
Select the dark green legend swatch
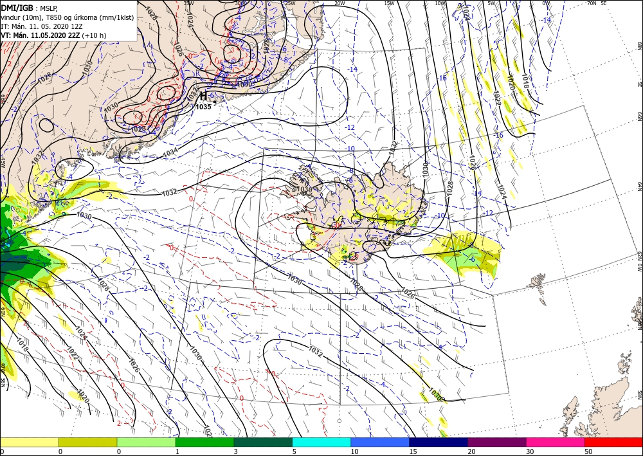[263, 442]
